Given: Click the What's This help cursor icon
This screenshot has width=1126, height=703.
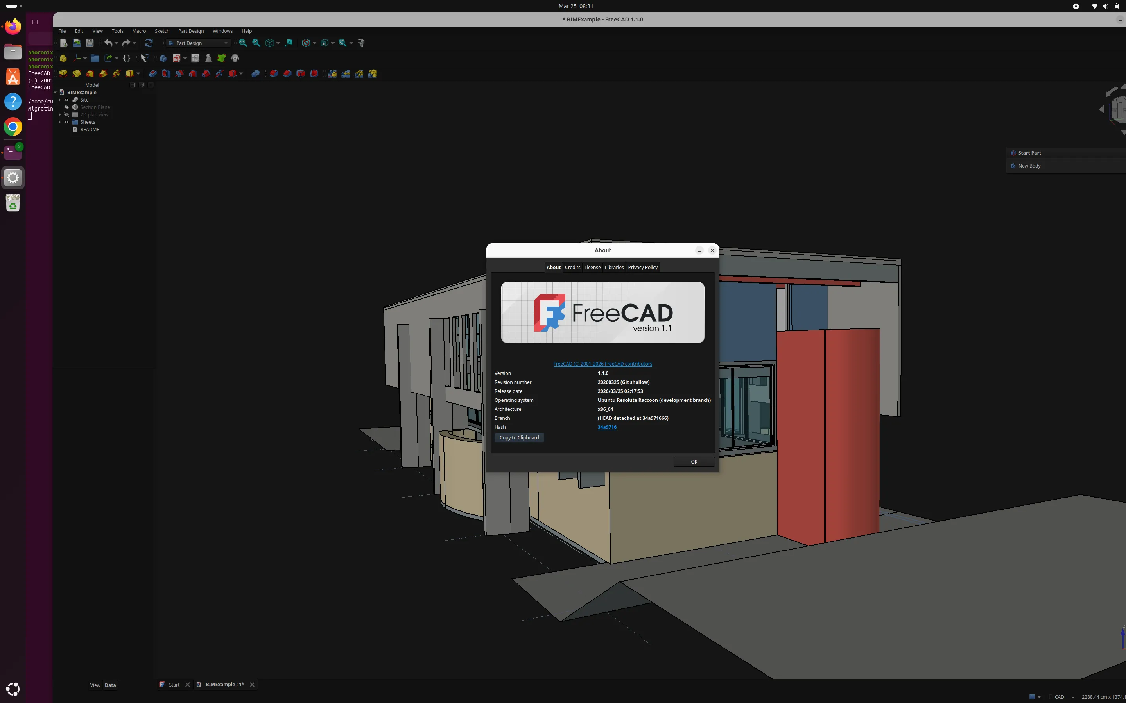Looking at the screenshot, I should tap(145, 58).
